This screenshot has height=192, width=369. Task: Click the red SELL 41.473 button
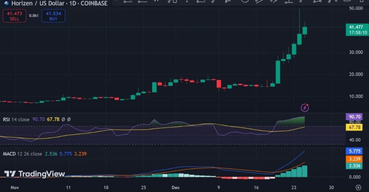click(x=14, y=16)
